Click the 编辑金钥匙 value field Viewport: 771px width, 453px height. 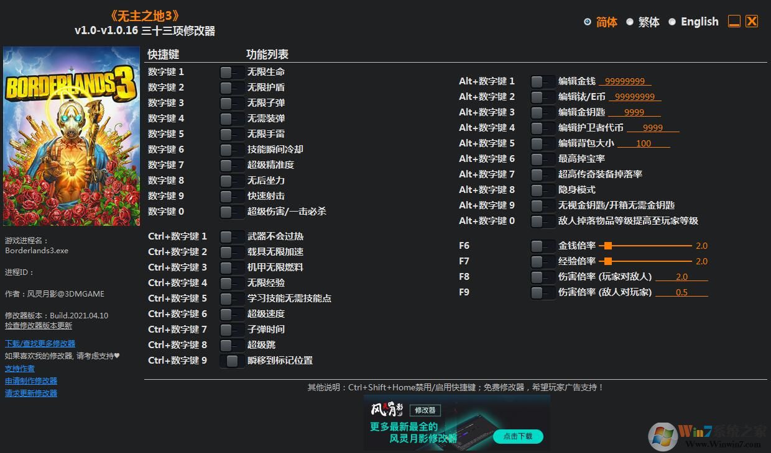[x=635, y=112]
